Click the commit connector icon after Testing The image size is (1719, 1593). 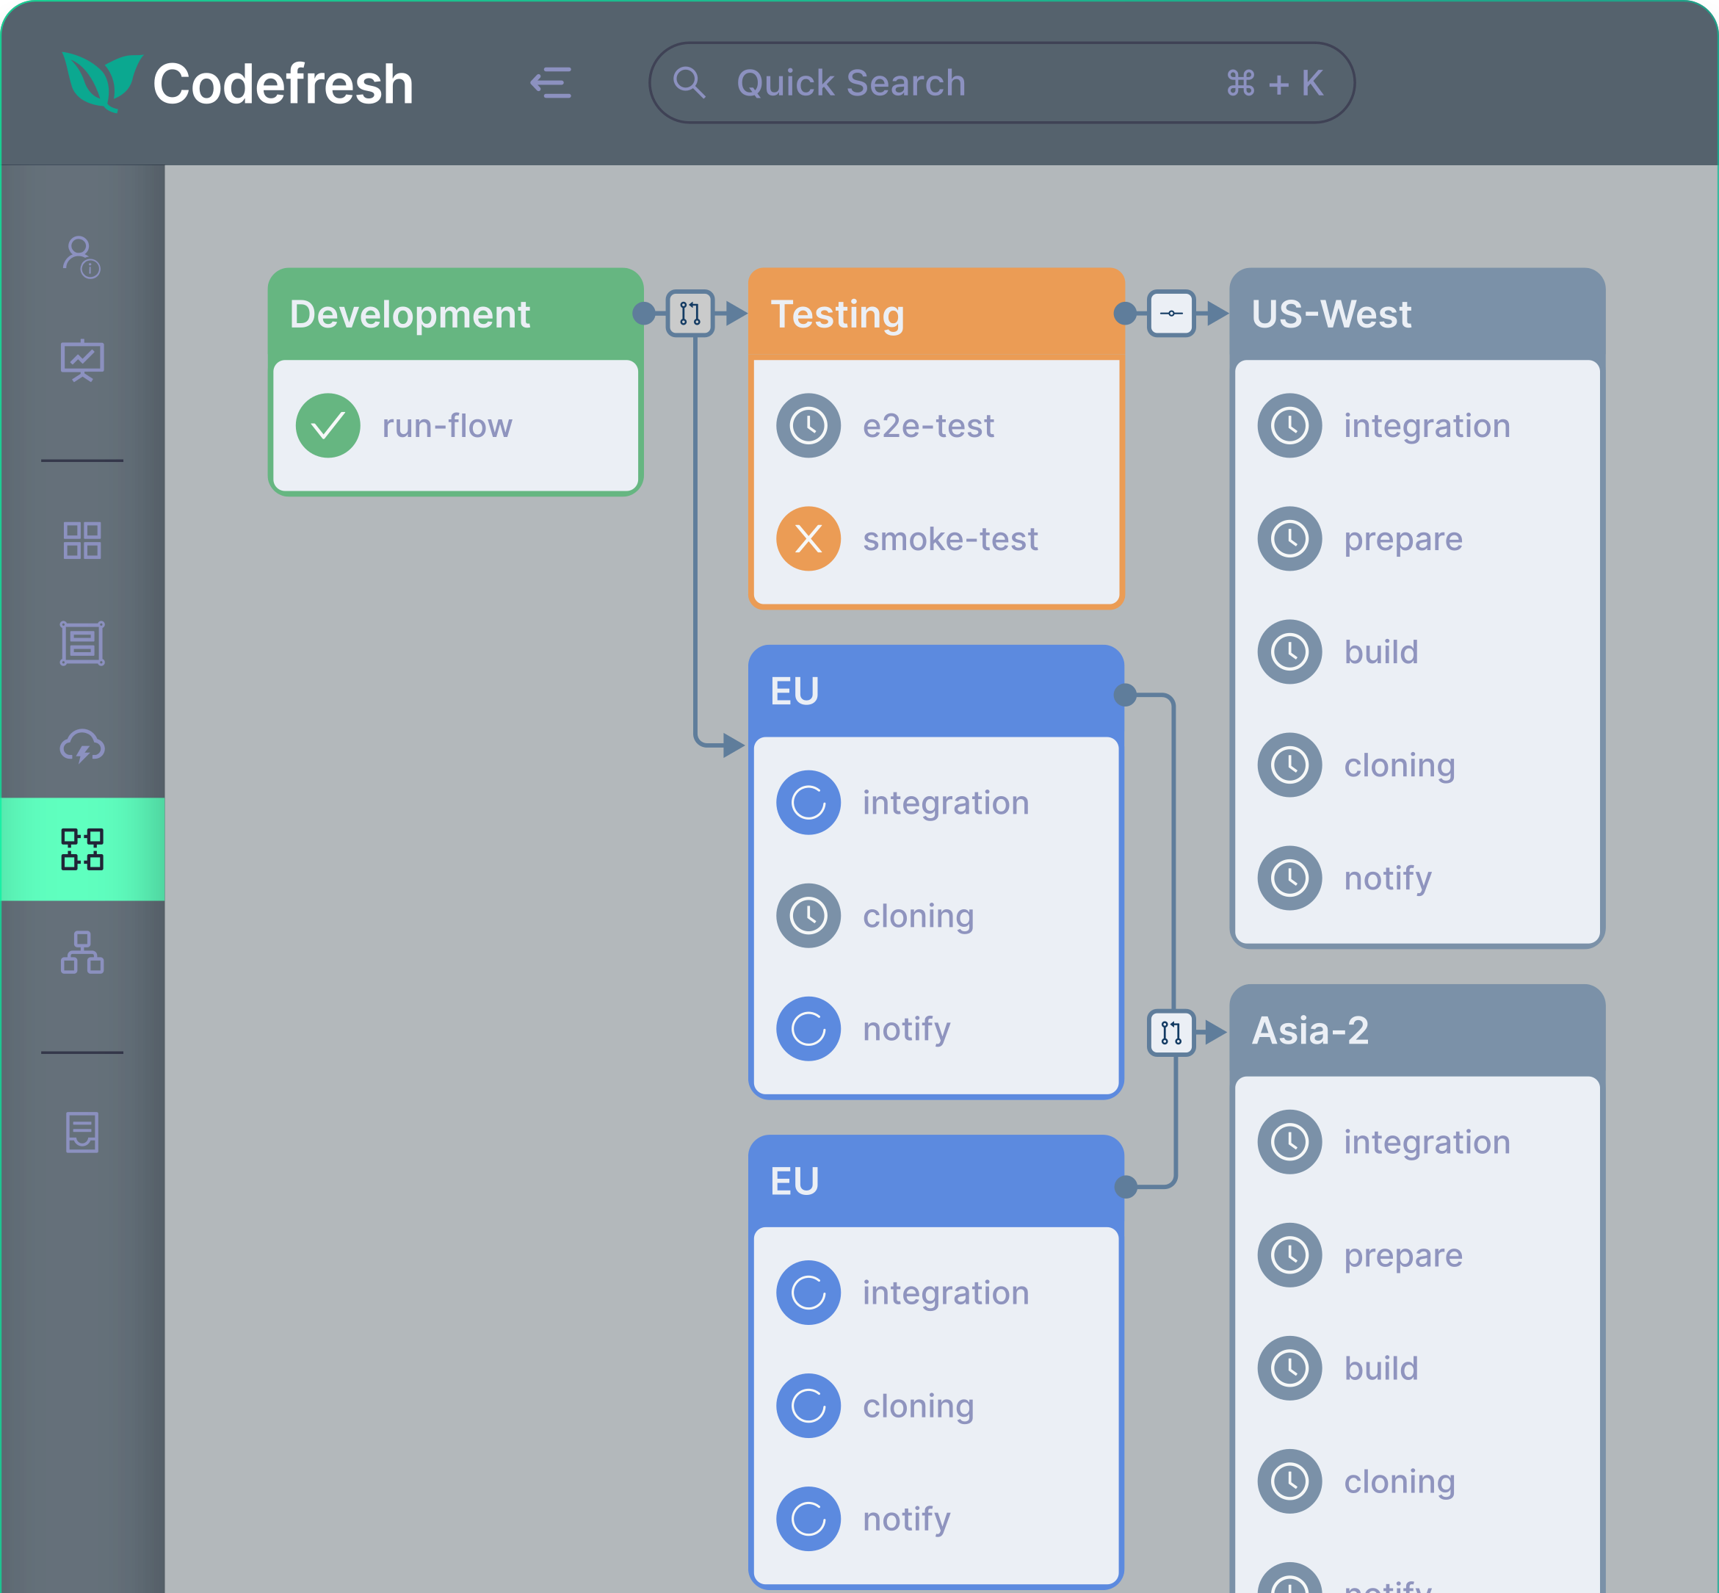[1171, 313]
